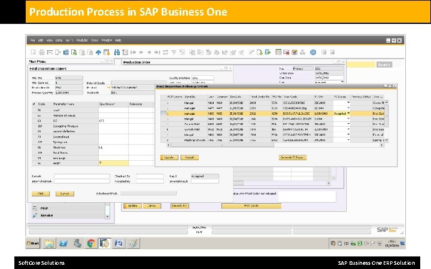
Task: Click the Accepted By input field
Action: pyautogui.click(x=150, y=182)
